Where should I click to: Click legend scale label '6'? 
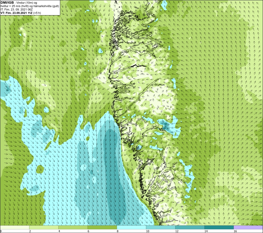88,231
